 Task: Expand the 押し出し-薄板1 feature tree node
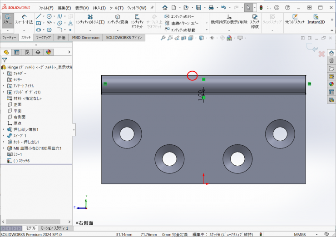pyautogui.click(x=4, y=129)
